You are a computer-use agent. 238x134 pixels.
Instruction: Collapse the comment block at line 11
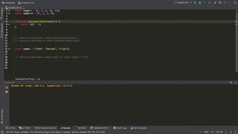point(15,38)
